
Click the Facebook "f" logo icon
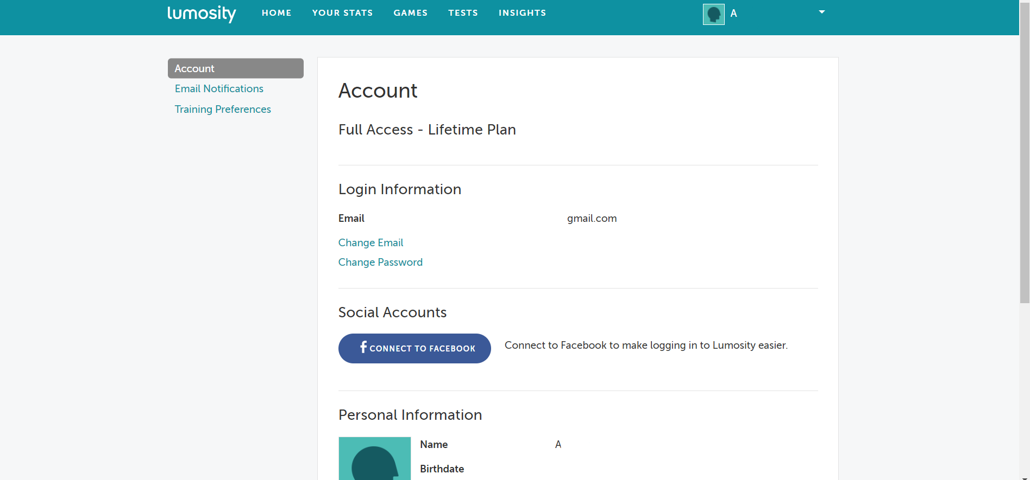[x=363, y=347]
